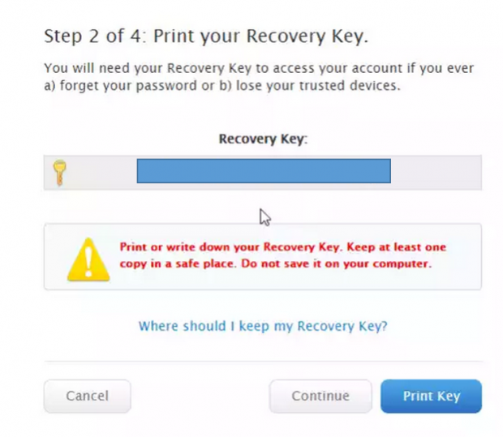
Task: Click the Continue button
Action: tap(320, 396)
